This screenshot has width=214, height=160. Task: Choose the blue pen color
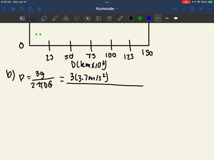click(x=149, y=18)
